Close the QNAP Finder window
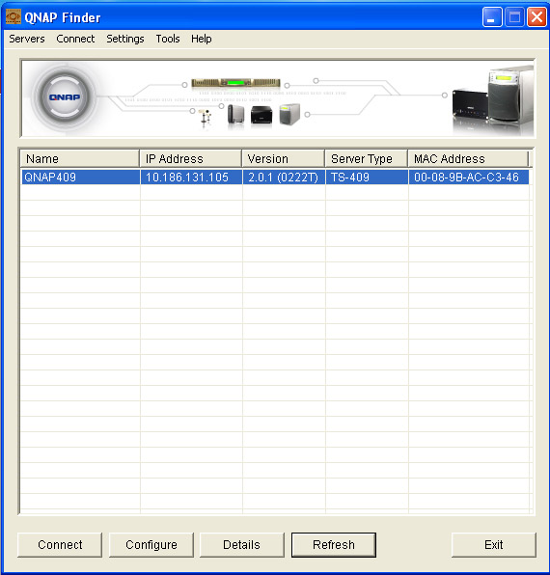This screenshot has height=575, width=550. [536, 16]
